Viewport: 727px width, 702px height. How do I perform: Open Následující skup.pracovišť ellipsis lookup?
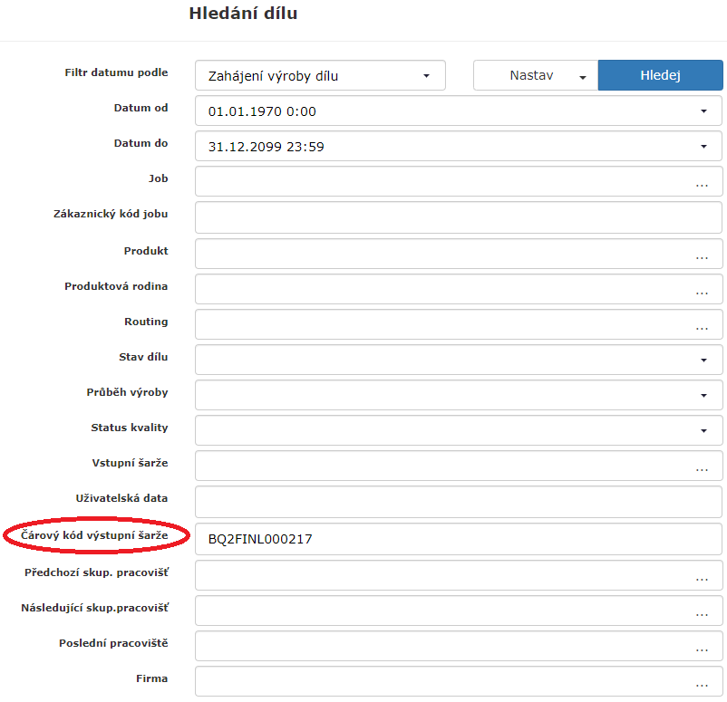click(702, 611)
